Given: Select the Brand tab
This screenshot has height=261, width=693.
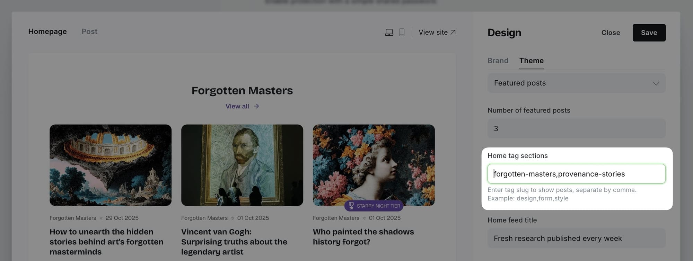Looking at the screenshot, I should point(498,61).
